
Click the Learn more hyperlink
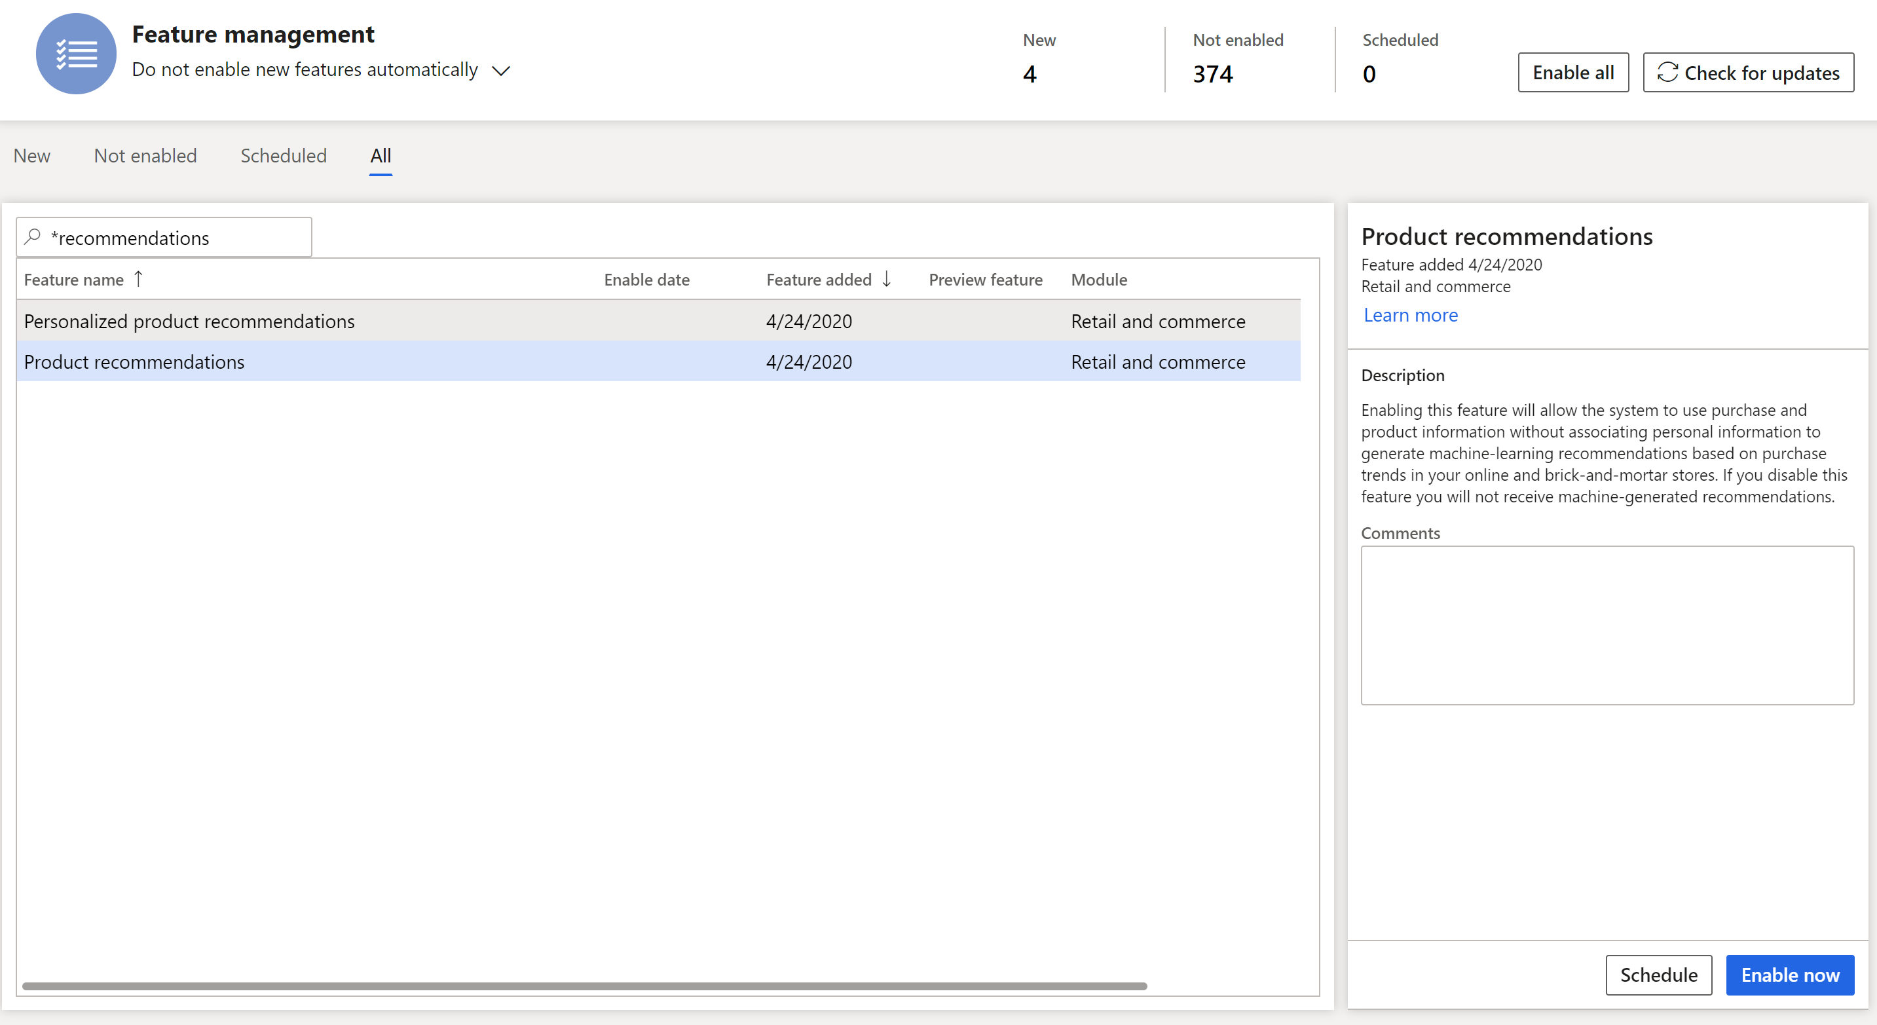(x=1410, y=314)
